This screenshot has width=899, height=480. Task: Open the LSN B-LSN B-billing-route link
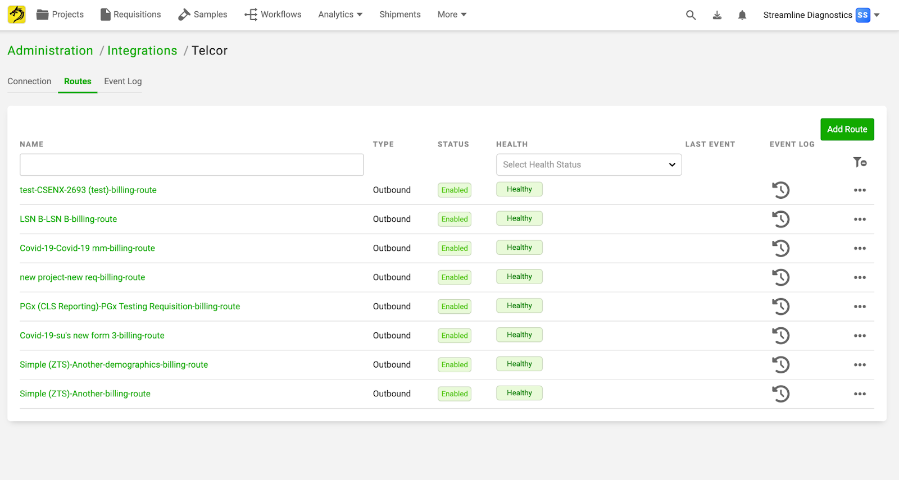click(x=69, y=220)
